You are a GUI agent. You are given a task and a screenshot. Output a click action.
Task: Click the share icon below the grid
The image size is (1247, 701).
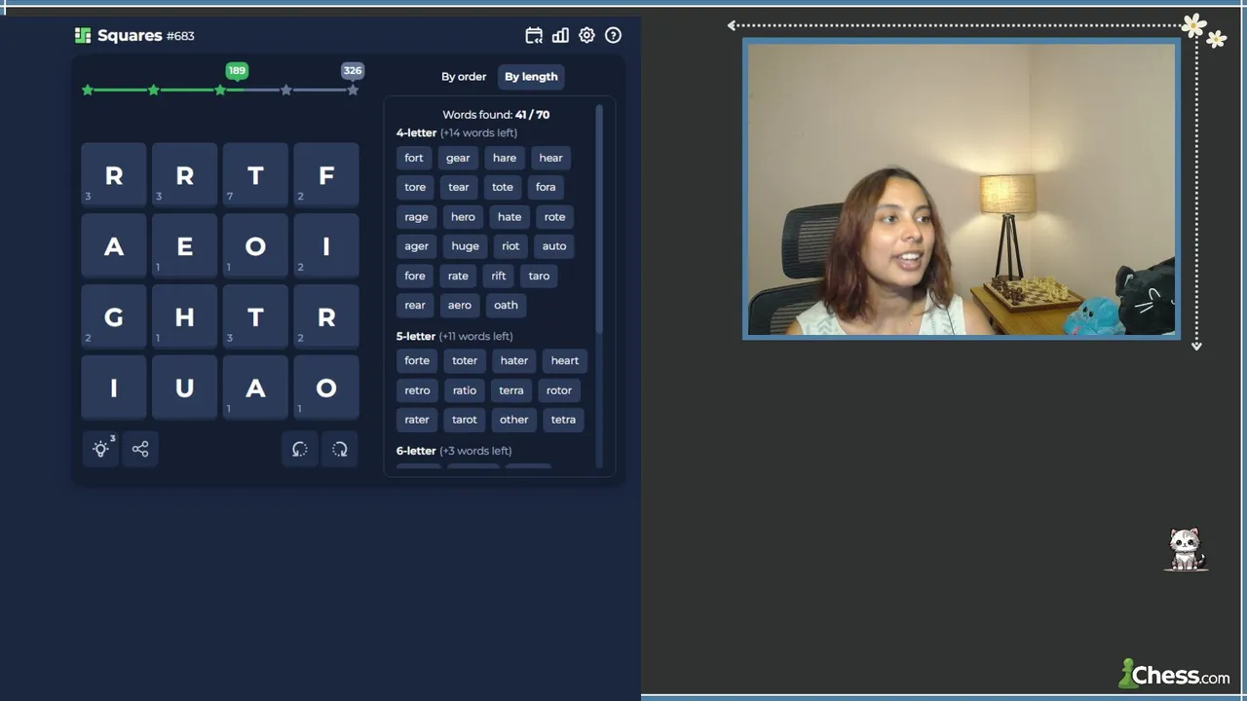[140, 449]
